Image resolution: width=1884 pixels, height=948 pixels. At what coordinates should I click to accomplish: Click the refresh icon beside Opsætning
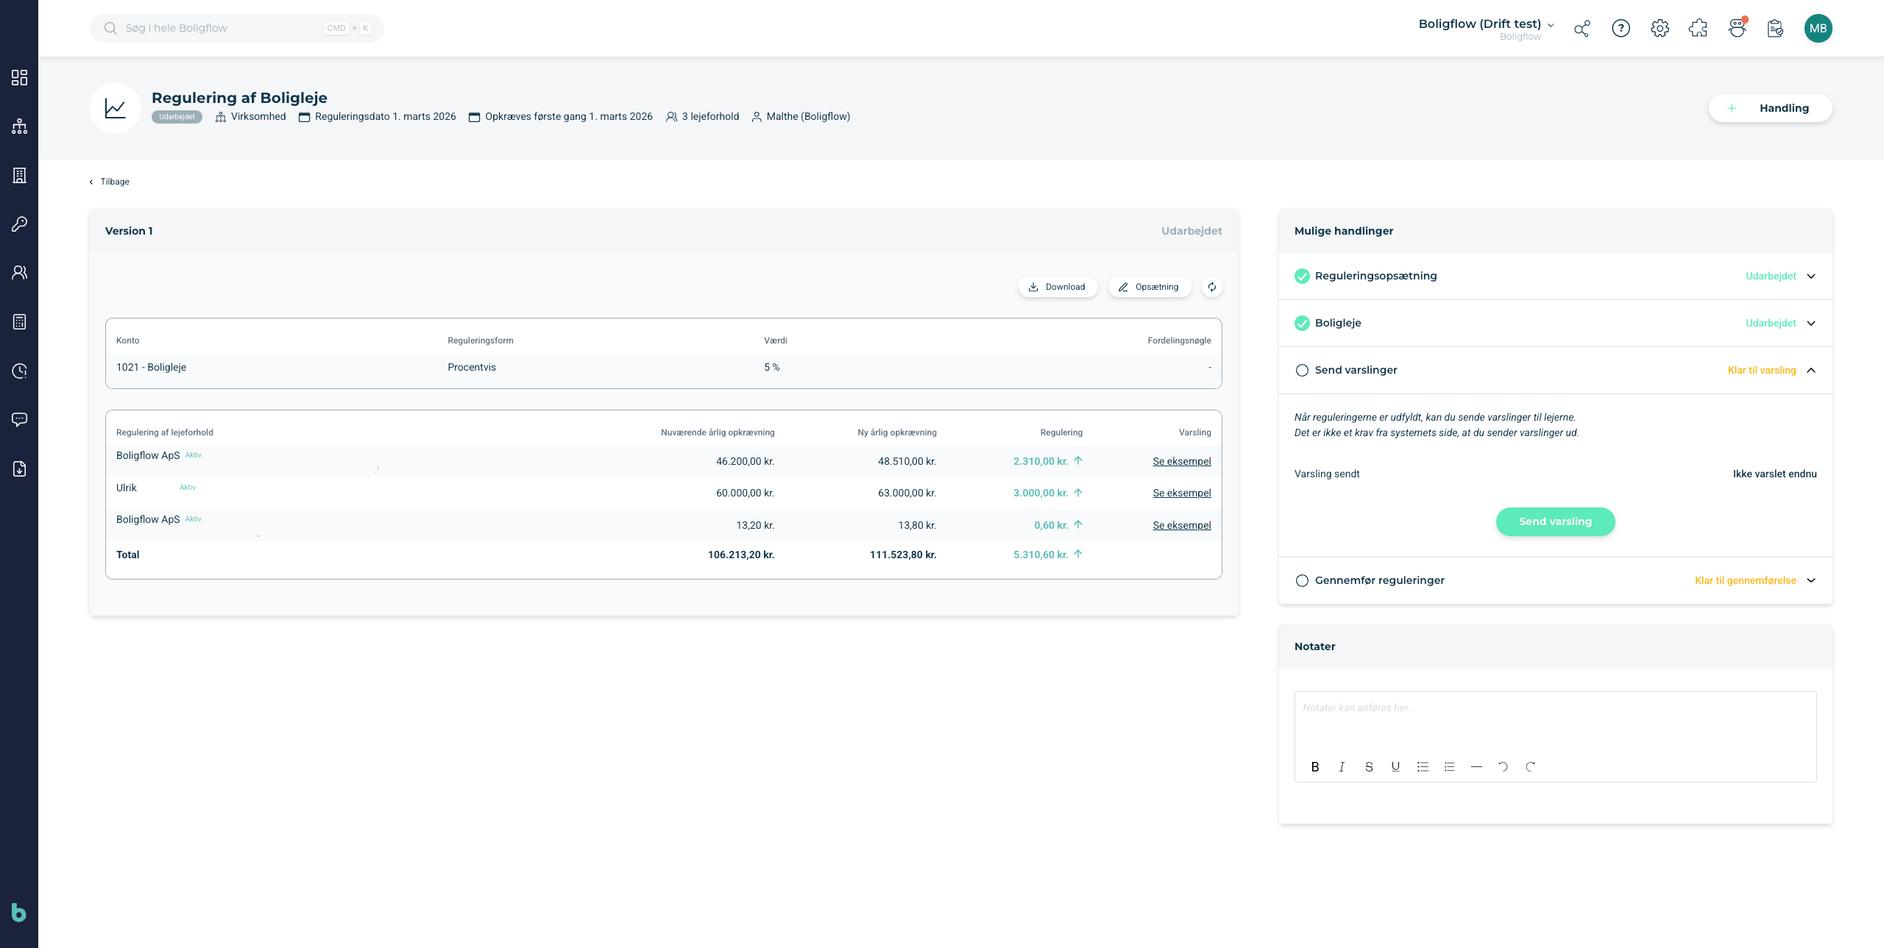pos(1211,287)
